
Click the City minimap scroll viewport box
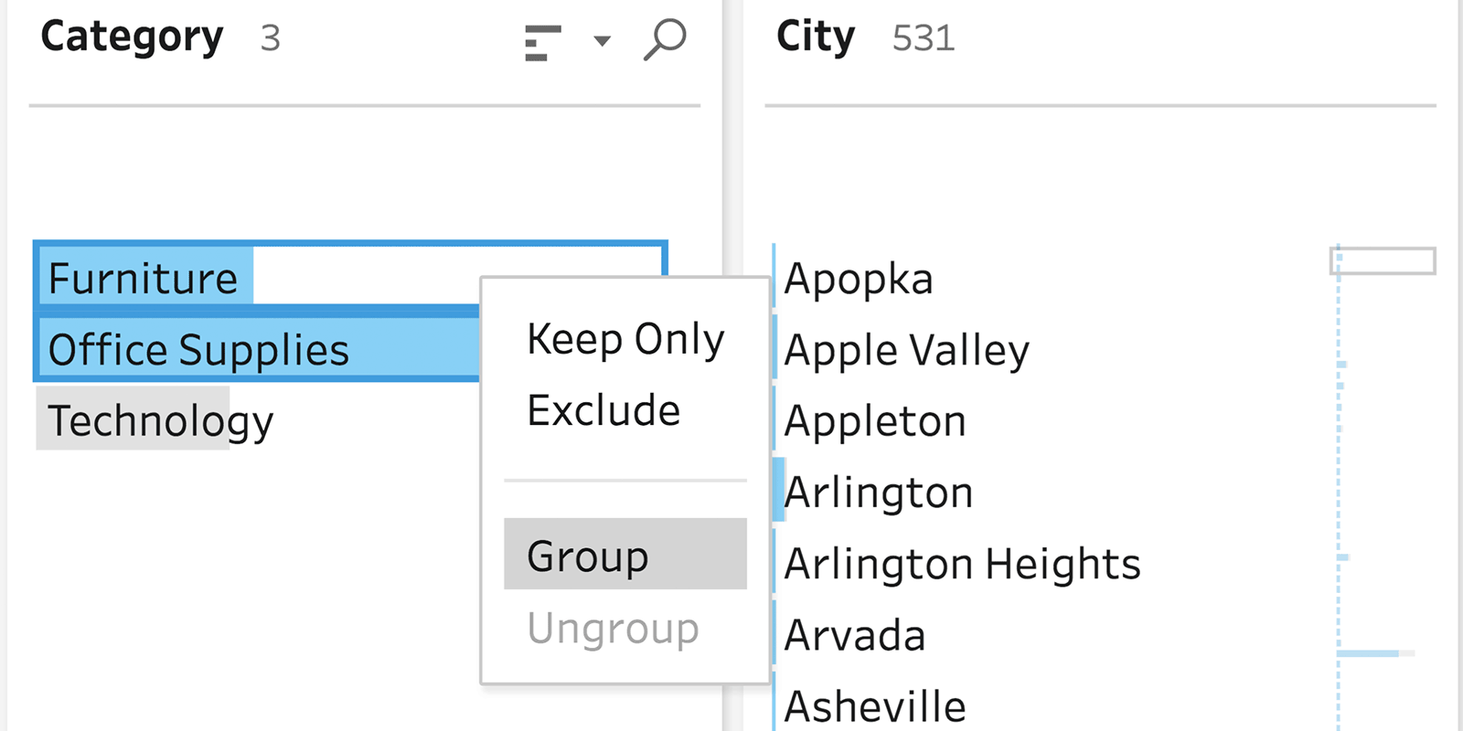click(1383, 261)
